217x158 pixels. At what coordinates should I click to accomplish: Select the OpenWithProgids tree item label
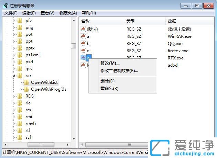point(49,89)
